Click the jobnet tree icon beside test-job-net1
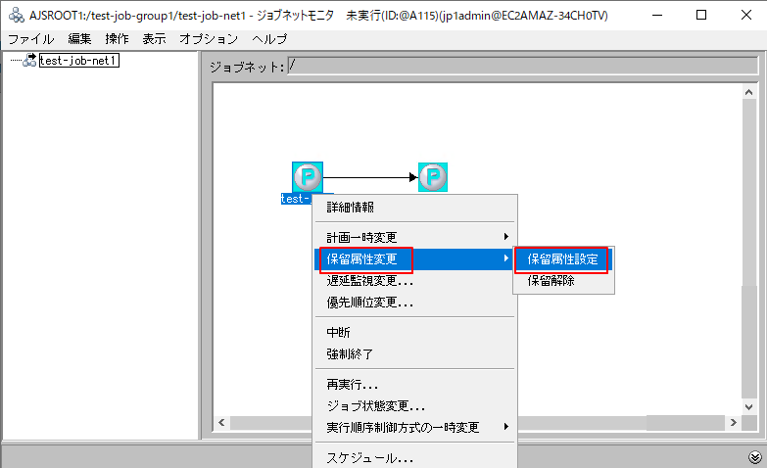This screenshot has height=468, width=767. point(29,60)
